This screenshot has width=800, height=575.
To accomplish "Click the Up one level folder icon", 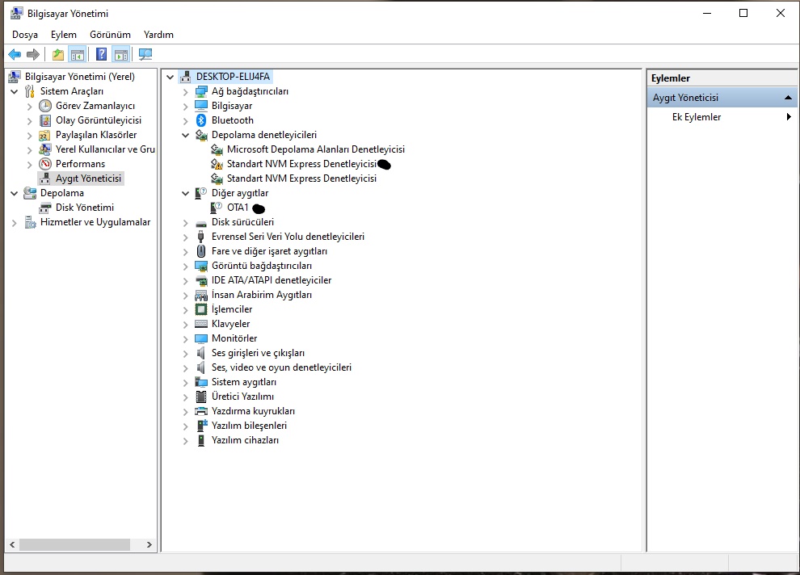I will 58,54.
